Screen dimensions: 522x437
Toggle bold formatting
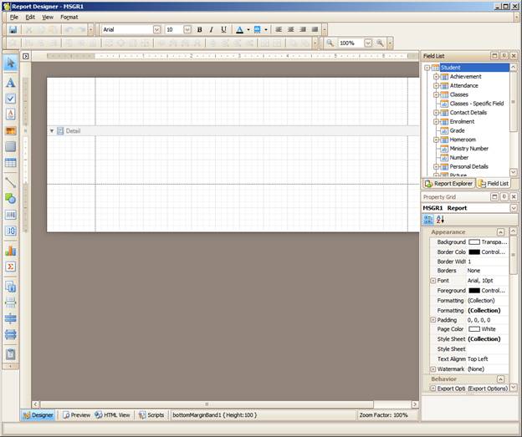tap(199, 29)
